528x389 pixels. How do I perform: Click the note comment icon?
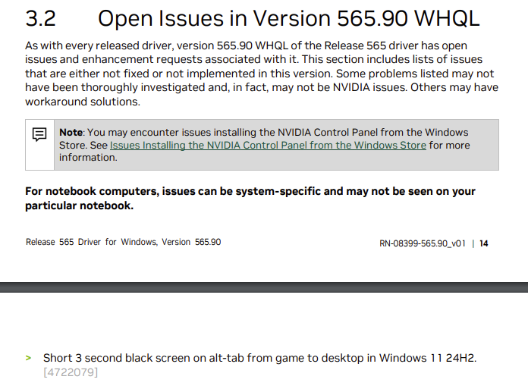pos(39,134)
